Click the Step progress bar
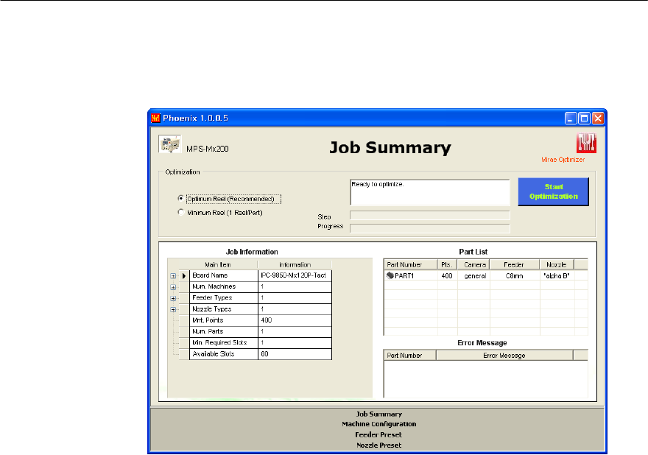 (430, 215)
